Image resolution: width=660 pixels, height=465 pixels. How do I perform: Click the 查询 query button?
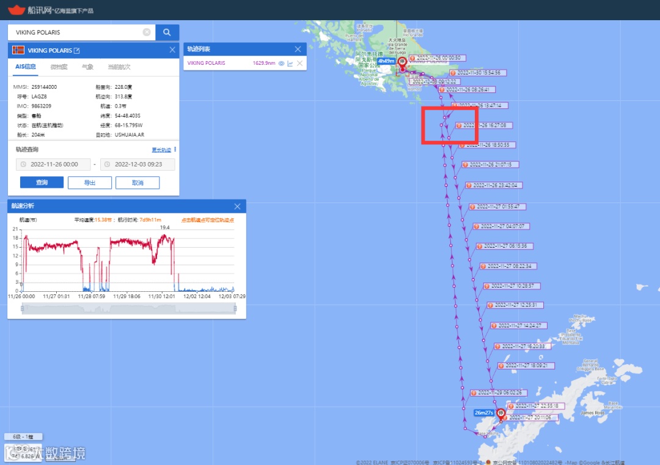[42, 182]
